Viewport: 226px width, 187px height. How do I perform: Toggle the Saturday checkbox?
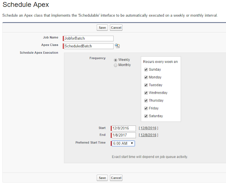(x=146, y=116)
